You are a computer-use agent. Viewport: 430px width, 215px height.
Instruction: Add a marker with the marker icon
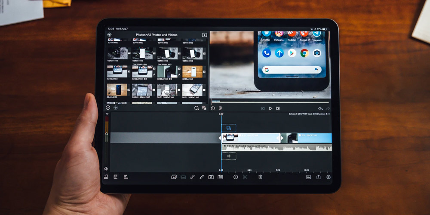coord(220,108)
